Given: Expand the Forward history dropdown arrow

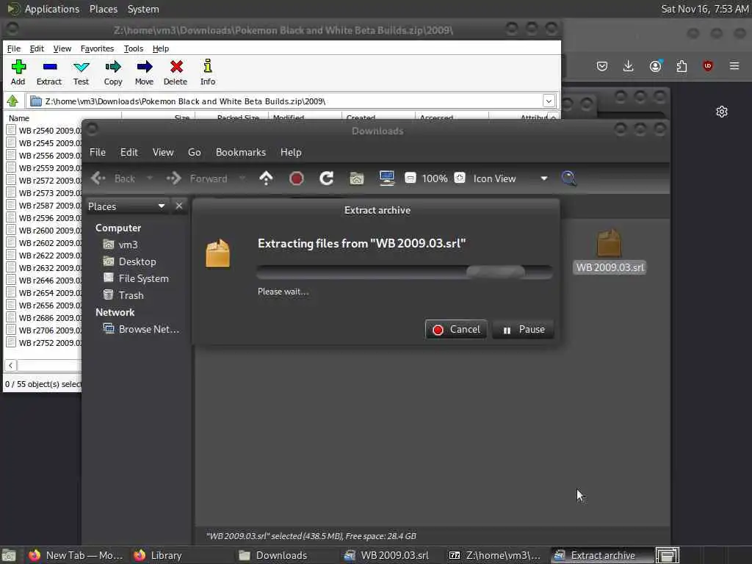Looking at the screenshot, I should tap(242, 178).
